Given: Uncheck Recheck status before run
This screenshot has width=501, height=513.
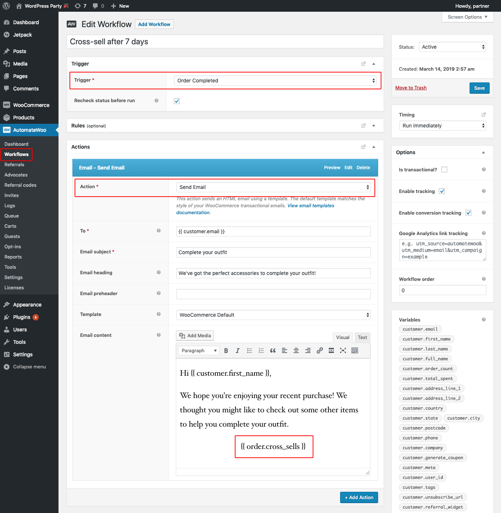Looking at the screenshot, I should pos(177,101).
